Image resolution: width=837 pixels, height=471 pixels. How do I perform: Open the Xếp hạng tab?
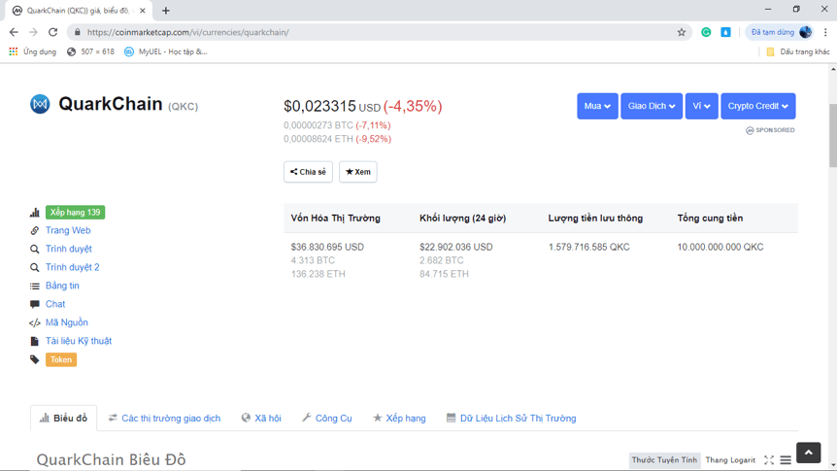point(399,419)
